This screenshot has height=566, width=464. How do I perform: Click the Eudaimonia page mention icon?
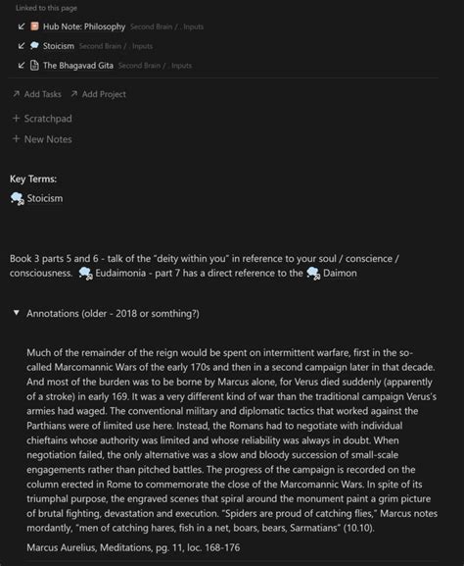click(86, 274)
